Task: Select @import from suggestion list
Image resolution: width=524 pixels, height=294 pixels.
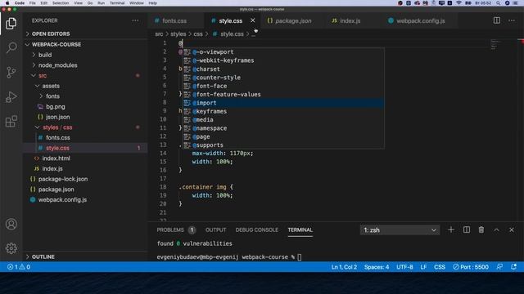Action: 283,103
